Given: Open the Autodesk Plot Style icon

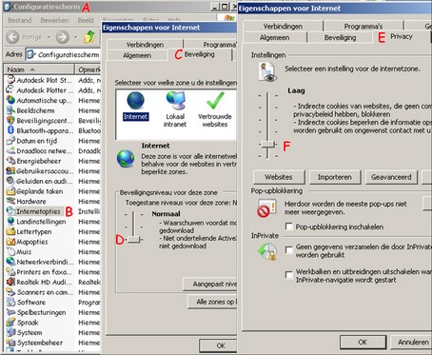Looking at the screenshot, I should coord(11,80).
